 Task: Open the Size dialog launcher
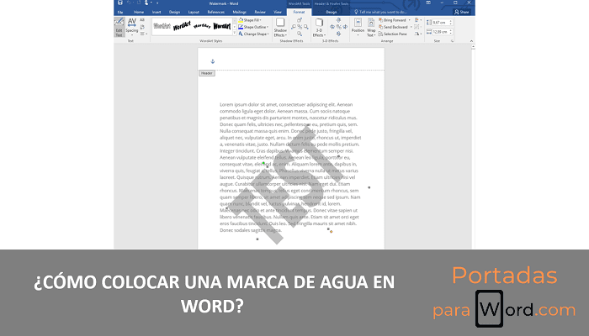tap(452, 40)
